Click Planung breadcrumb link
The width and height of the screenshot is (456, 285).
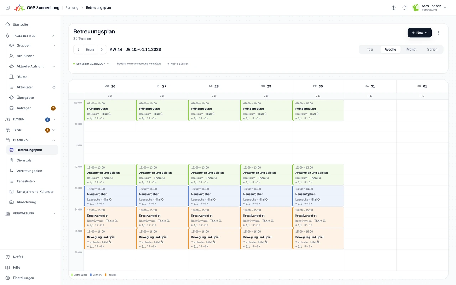click(x=72, y=7)
